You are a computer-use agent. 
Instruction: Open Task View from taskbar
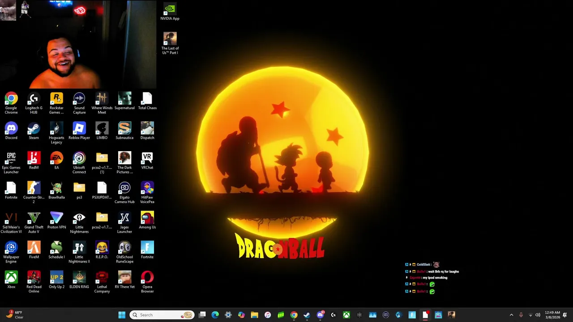click(202, 315)
